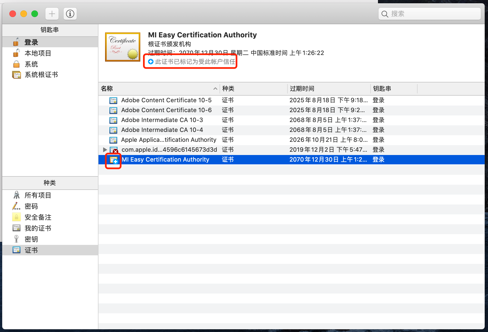Show the 我的证书 category
488x332 pixels.
[x=50, y=228]
